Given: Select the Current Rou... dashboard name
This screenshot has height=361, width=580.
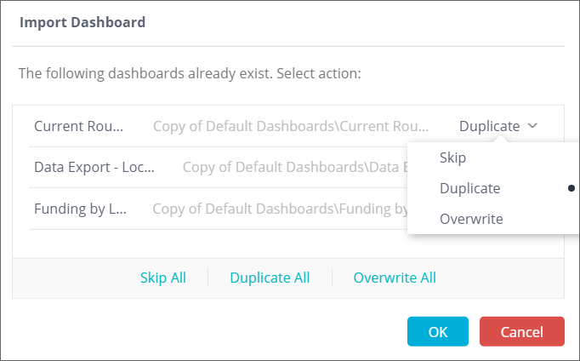Looking at the screenshot, I should click(x=78, y=126).
